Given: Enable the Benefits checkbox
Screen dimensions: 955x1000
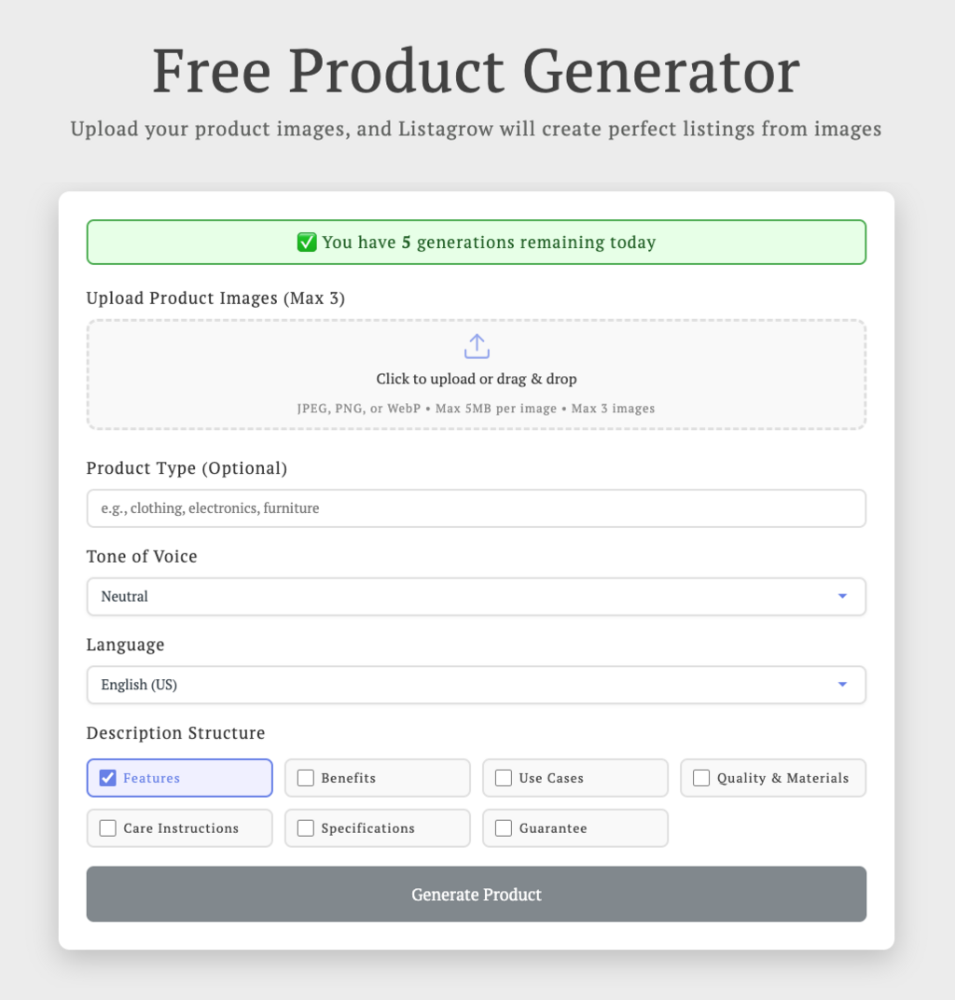Looking at the screenshot, I should (x=306, y=778).
